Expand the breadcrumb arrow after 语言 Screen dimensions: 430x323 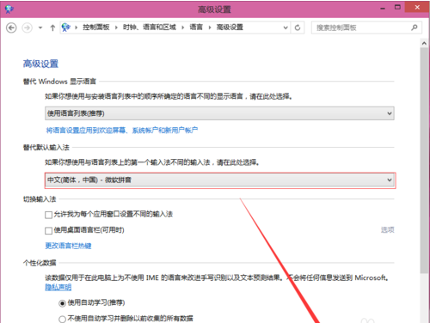click(x=210, y=27)
